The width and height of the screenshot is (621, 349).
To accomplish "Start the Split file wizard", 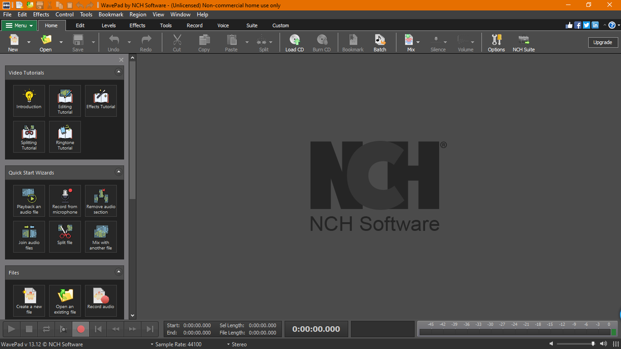I will (x=65, y=237).
